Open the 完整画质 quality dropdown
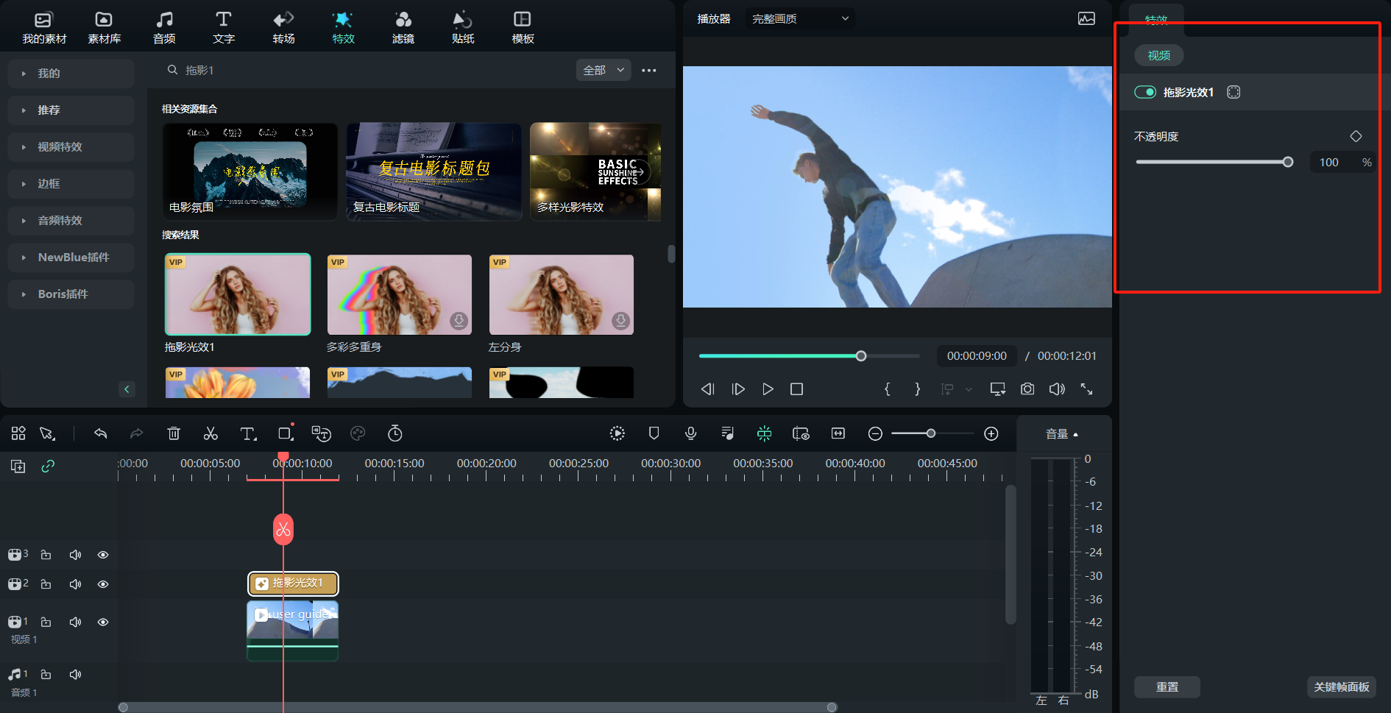 pyautogui.click(x=800, y=18)
